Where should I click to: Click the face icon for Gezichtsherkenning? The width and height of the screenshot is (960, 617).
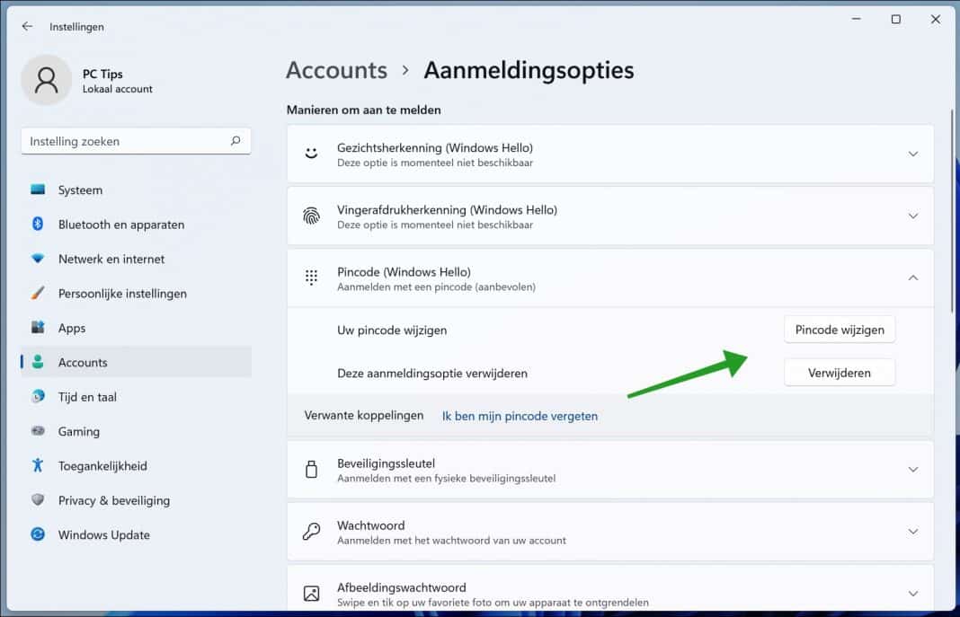311,154
